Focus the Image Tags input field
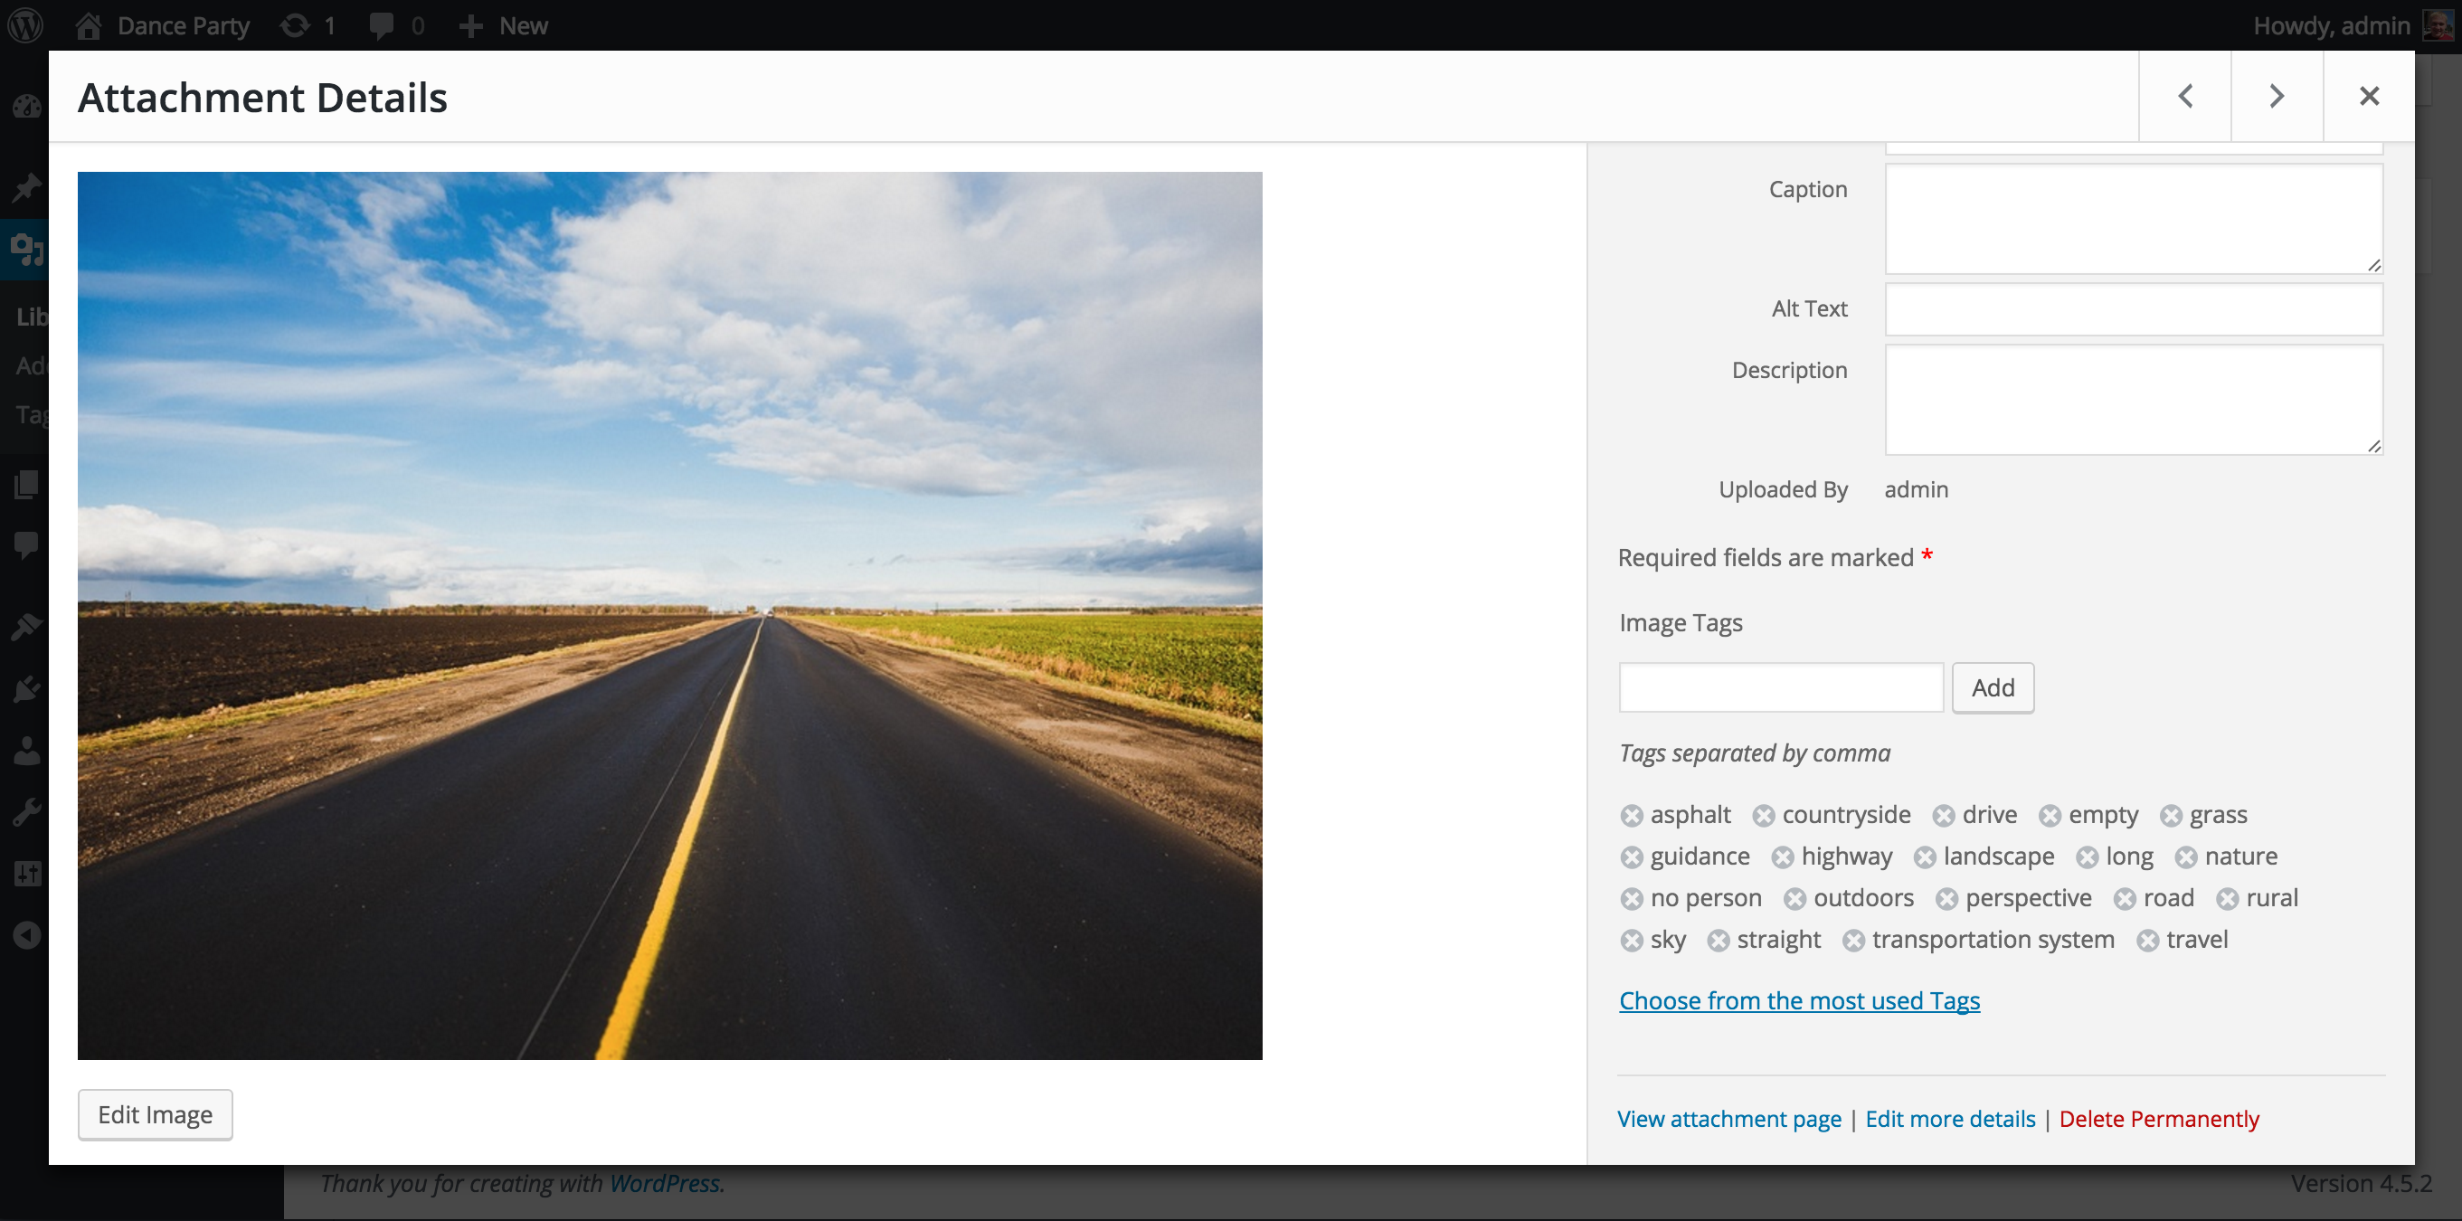2462x1221 pixels. click(1781, 688)
